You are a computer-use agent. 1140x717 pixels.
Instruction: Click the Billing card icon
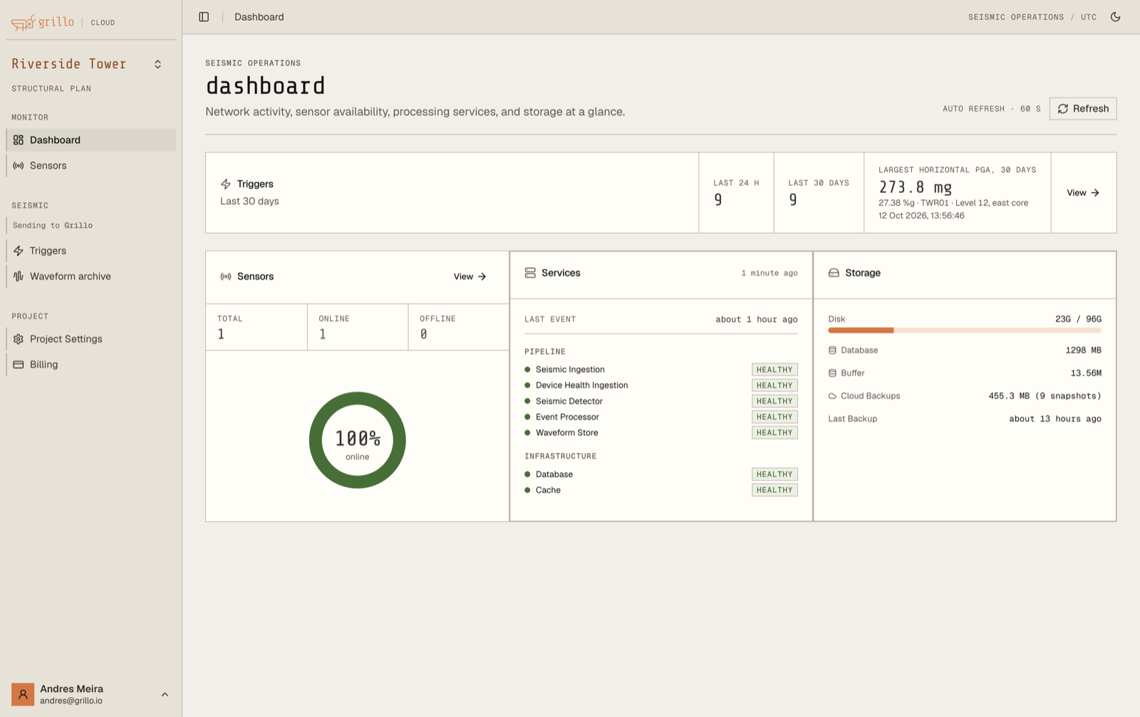point(19,365)
